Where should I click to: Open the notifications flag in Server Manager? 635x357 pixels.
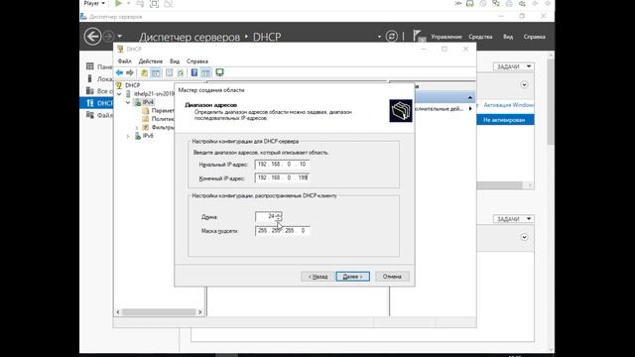tap(419, 36)
